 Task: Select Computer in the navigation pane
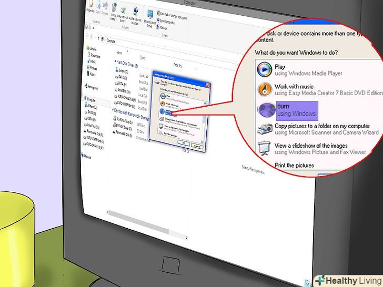(x=89, y=99)
